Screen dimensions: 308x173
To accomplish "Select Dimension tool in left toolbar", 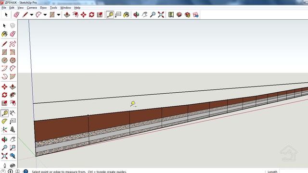I will point(13,113).
